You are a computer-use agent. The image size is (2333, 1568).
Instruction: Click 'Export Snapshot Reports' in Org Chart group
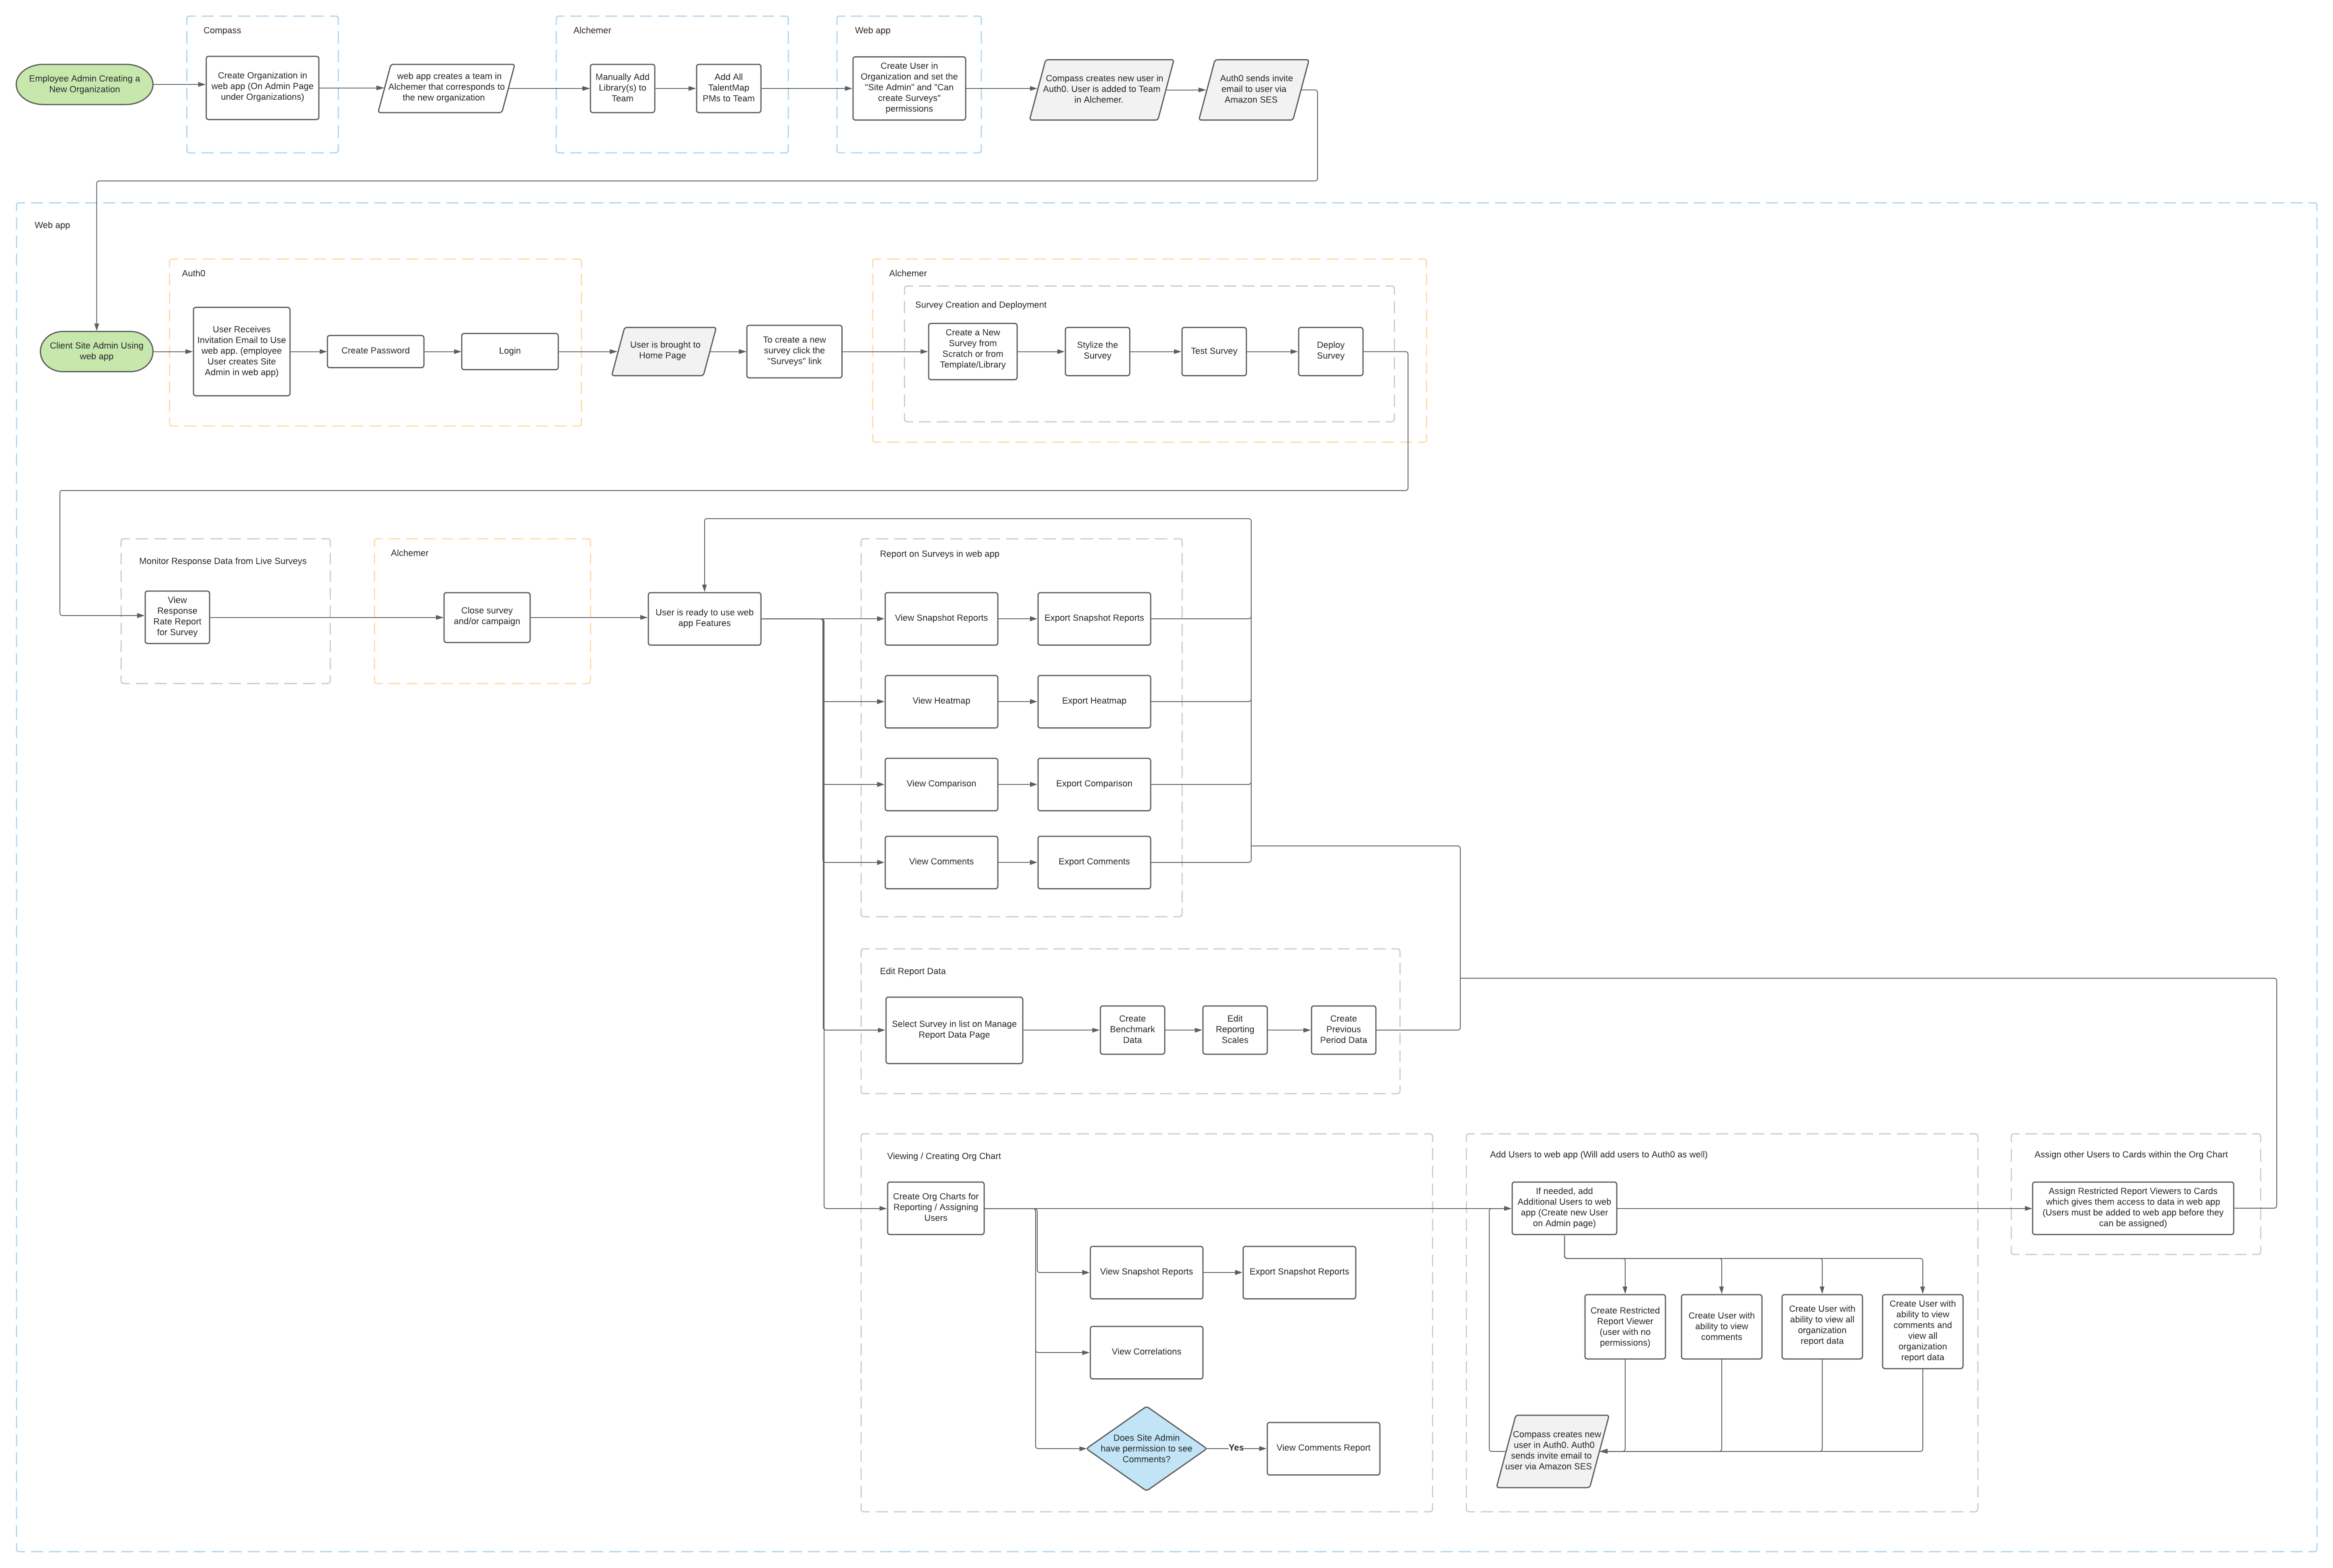coord(1299,1272)
